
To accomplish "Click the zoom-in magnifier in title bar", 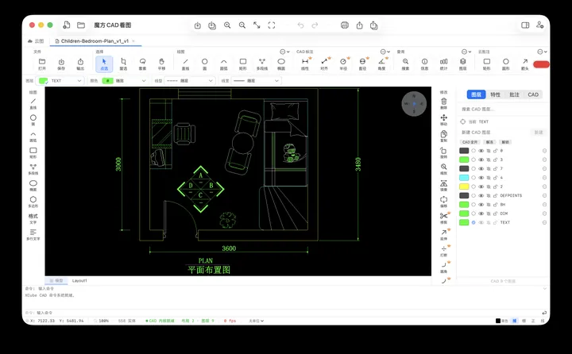I will tap(227, 25).
